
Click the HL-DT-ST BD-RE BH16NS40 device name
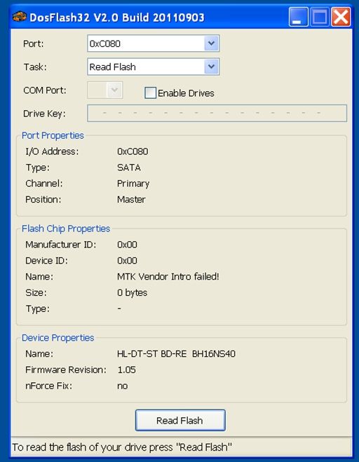pyautogui.click(x=176, y=353)
